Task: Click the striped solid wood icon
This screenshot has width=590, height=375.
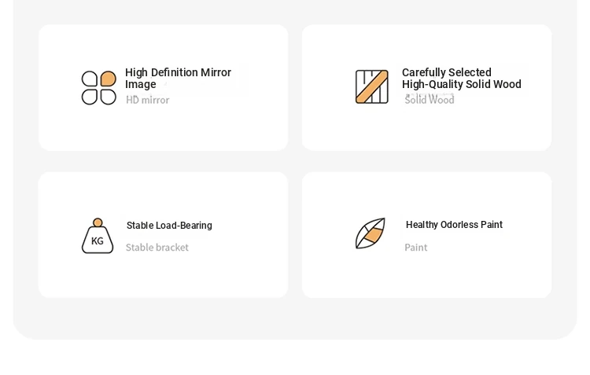Action: tap(372, 86)
